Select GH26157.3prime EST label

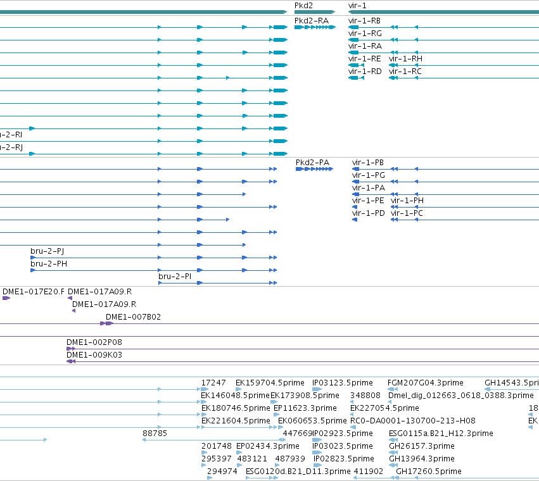422,446
